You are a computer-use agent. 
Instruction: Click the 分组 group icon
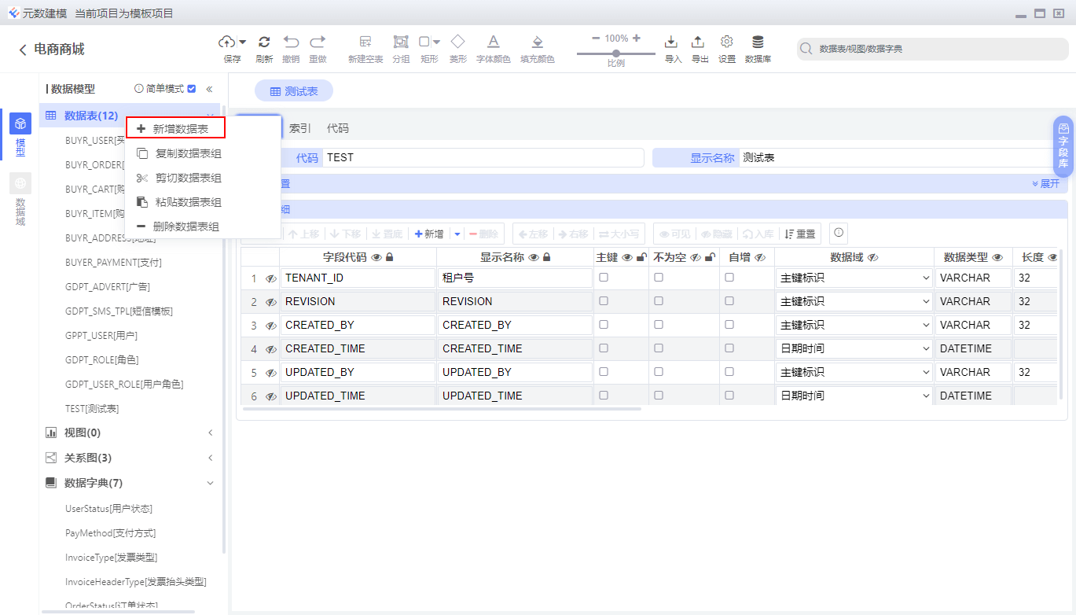tap(401, 42)
